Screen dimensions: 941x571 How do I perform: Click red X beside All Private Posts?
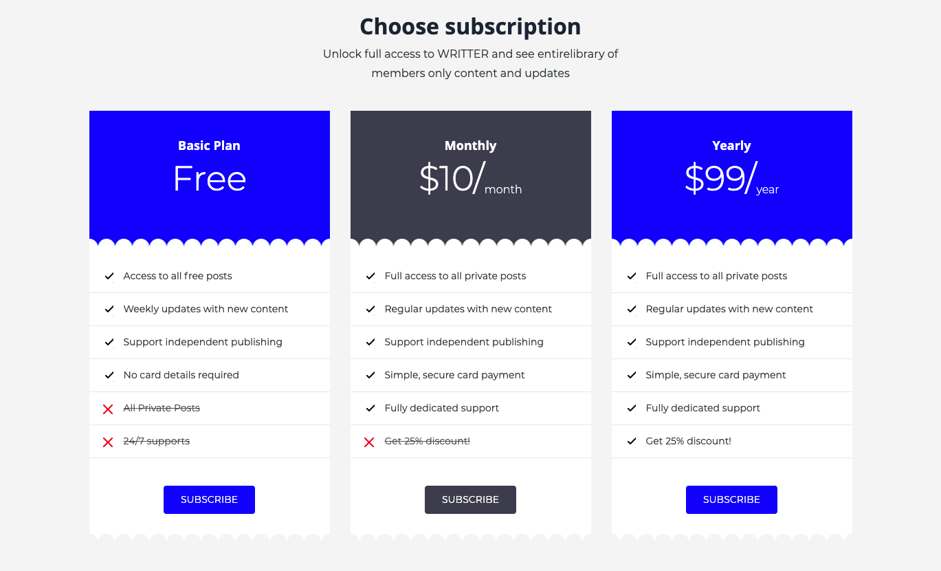click(108, 409)
